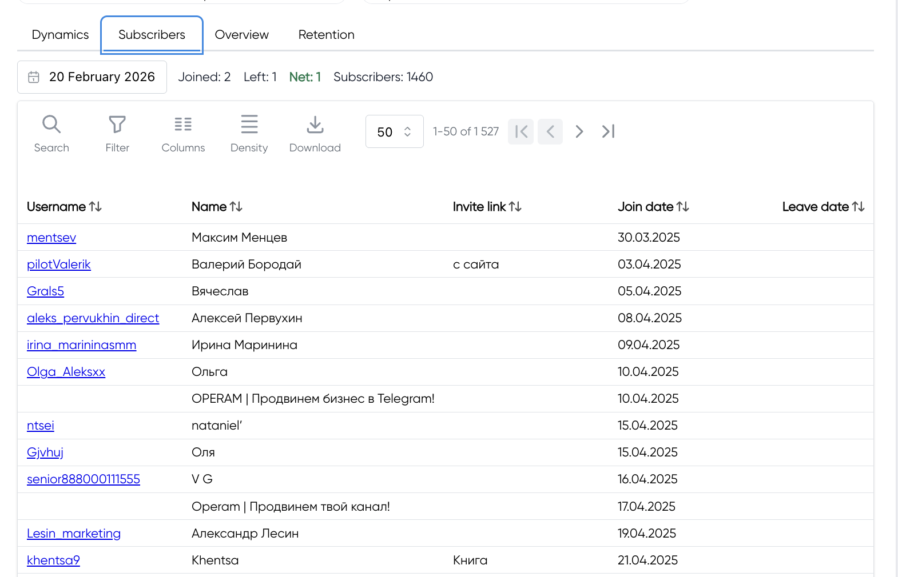Select the Subscribers tab
This screenshot has width=898, height=577.
[152, 35]
